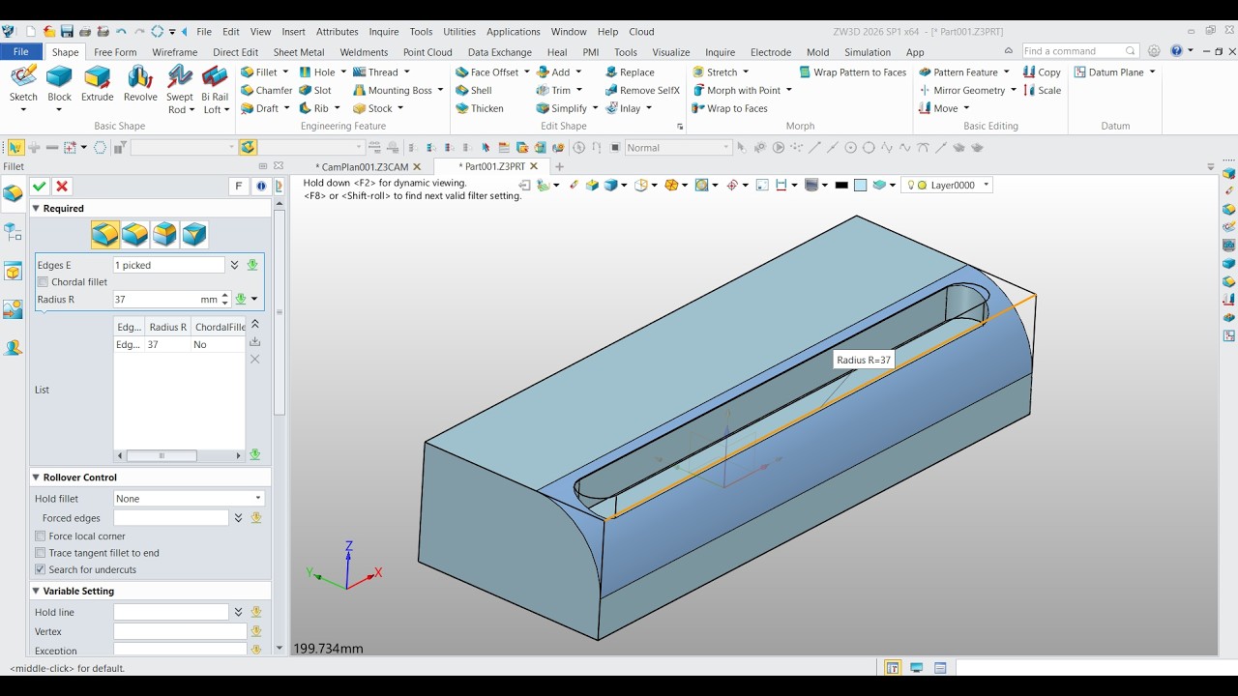Click the Shell tool
This screenshot has height=696, width=1238.
(473, 90)
